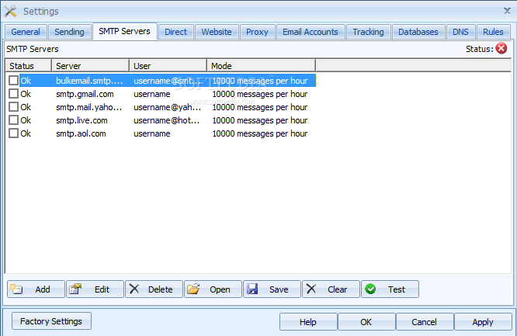Click the username@hot... user cell
517x336 pixels.
[x=166, y=120]
